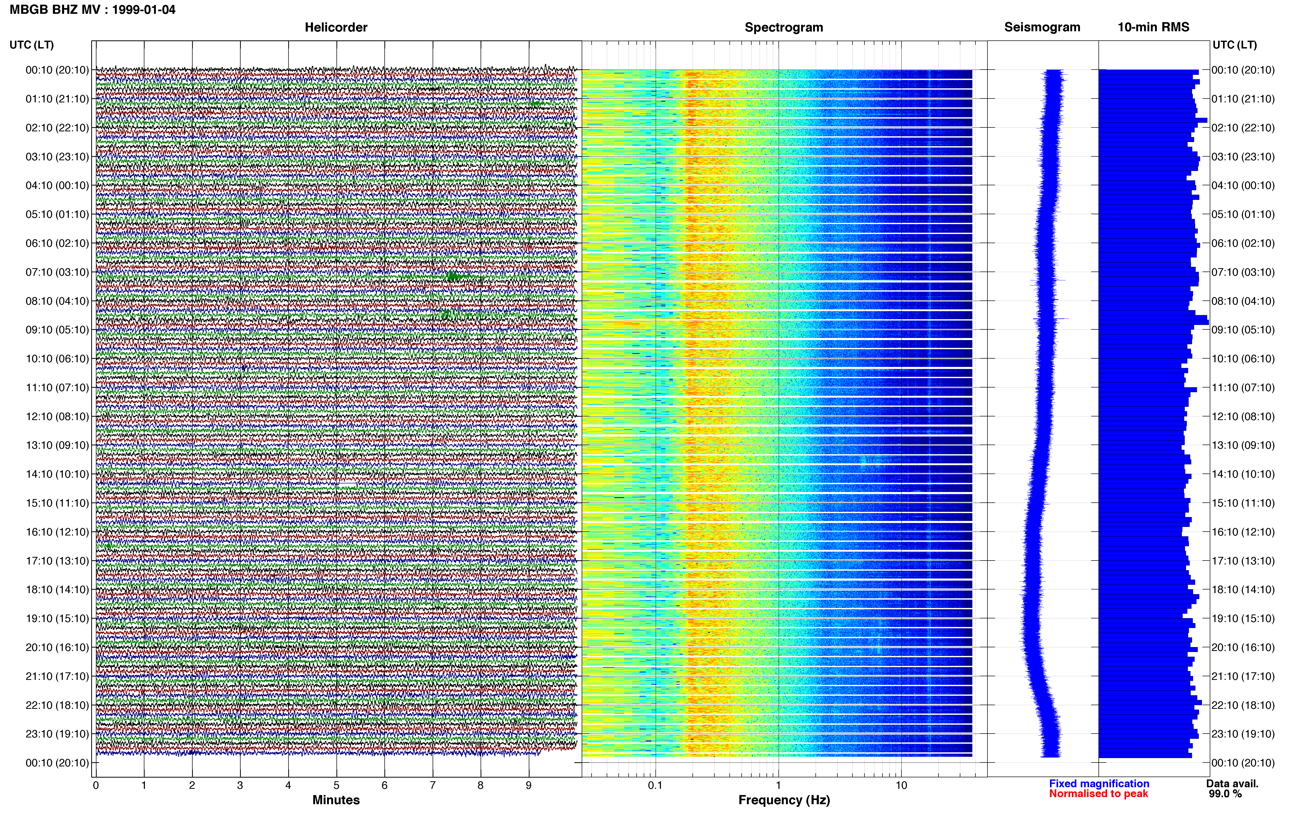
Task: Click left time label 03:10 (23:10)
Action: click(x=57, y=157)
